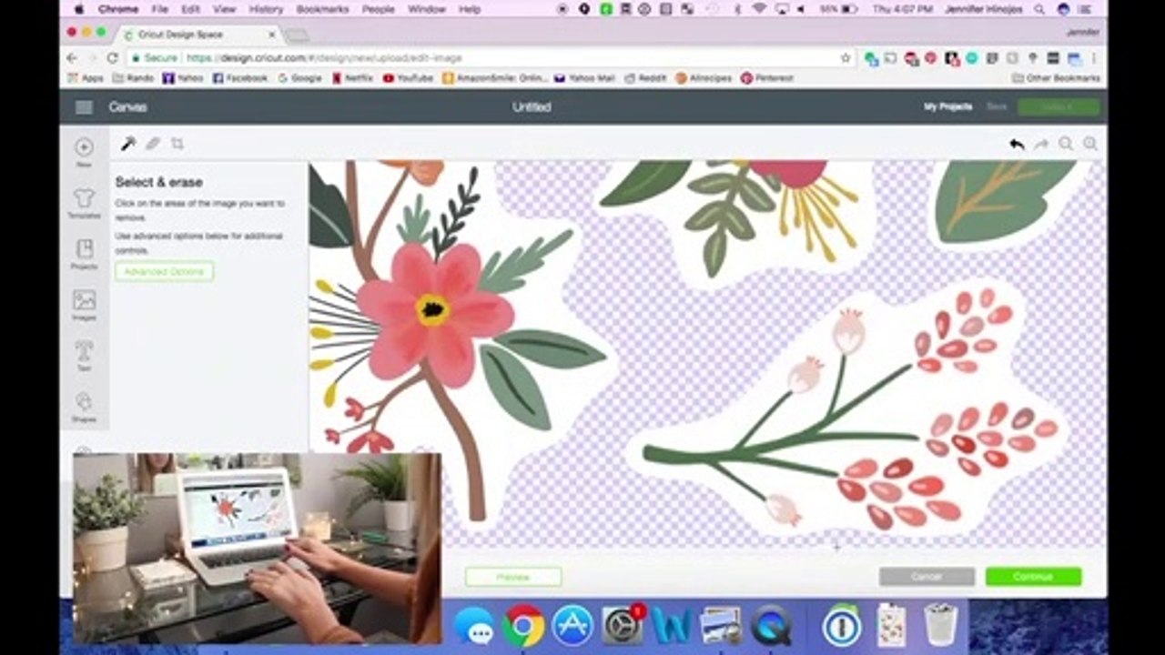Open the new tab button in Chrome
Viewport: 1165px width, 655px height.
point(297,35)
